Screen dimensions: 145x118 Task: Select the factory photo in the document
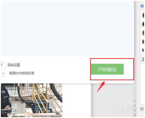[32, 100]
